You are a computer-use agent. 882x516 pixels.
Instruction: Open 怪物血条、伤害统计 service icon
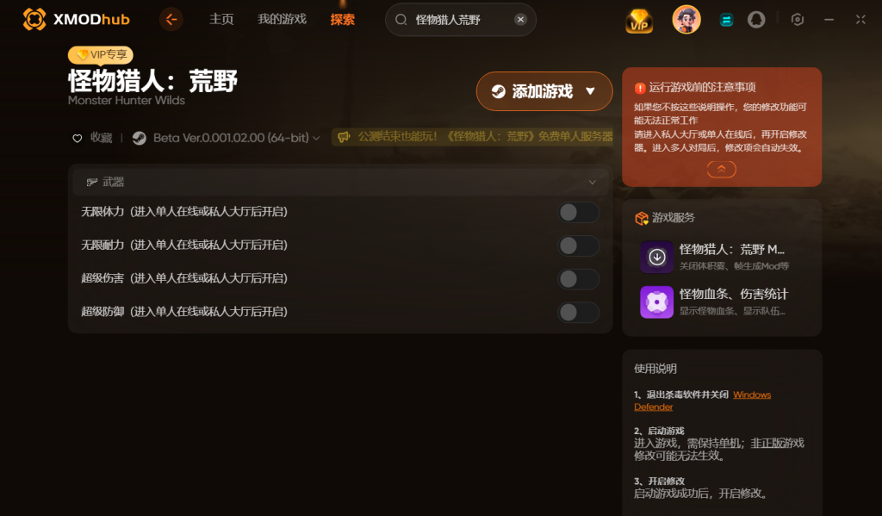[656, 302]
